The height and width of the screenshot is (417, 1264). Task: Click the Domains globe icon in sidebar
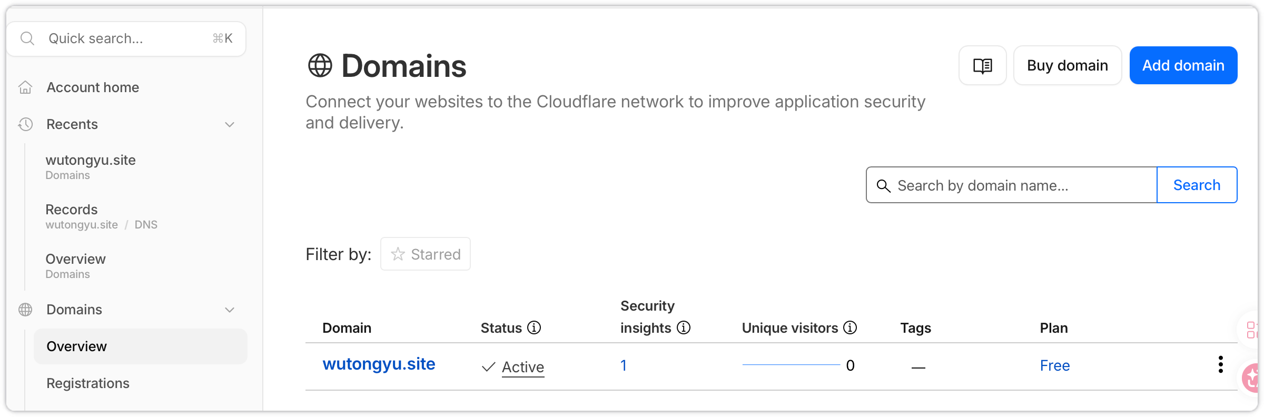click(25, 310)
